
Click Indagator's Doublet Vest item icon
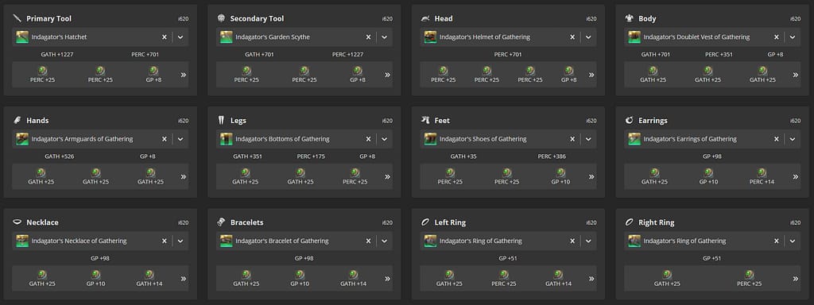coord(634,37)
